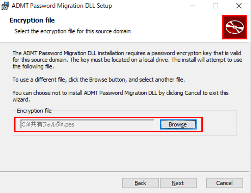
Task: Click the 'To use a different file' sentence
Action: point(99,79)
